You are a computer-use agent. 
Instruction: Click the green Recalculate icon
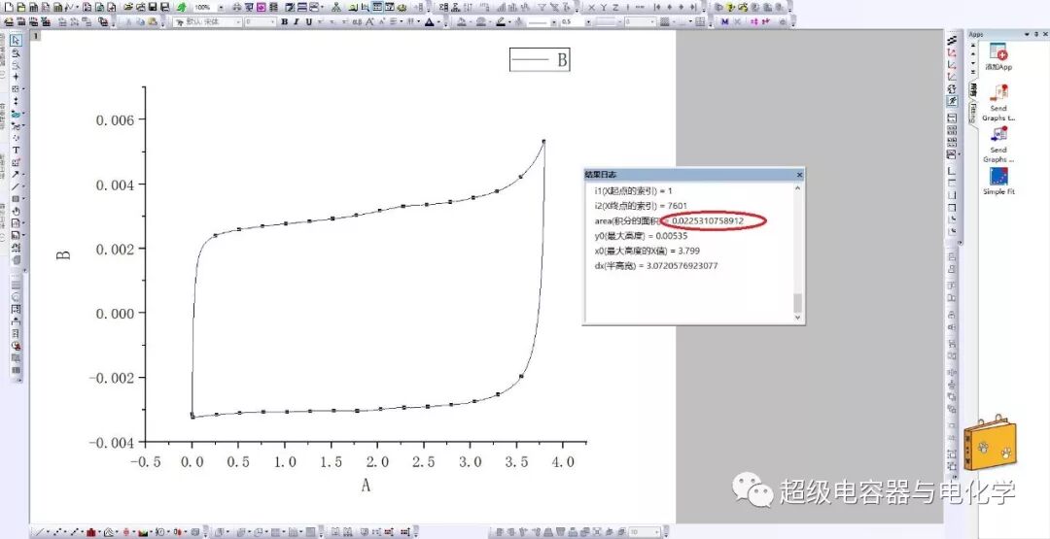(x=181, y=8)
